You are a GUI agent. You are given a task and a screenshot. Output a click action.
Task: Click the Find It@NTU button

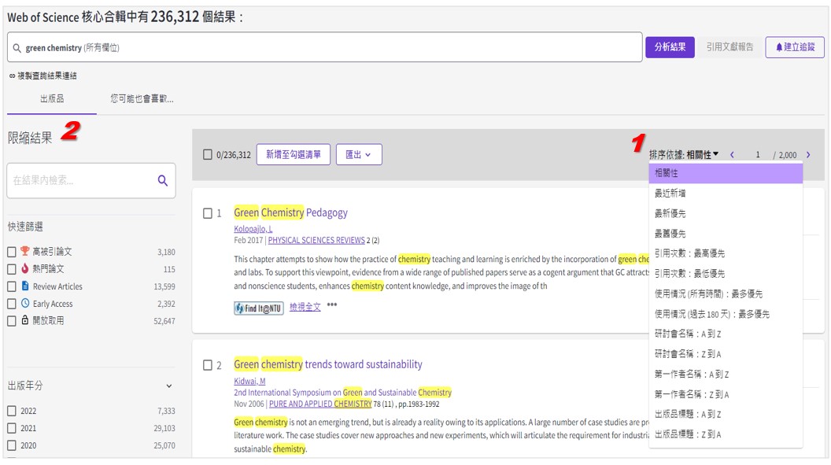(x=259, y=308)
